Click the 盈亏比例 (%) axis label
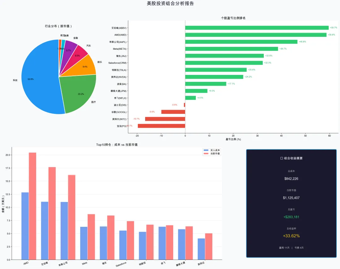The width and height of the screenshot is (340, 269). [x=233, y=139]
